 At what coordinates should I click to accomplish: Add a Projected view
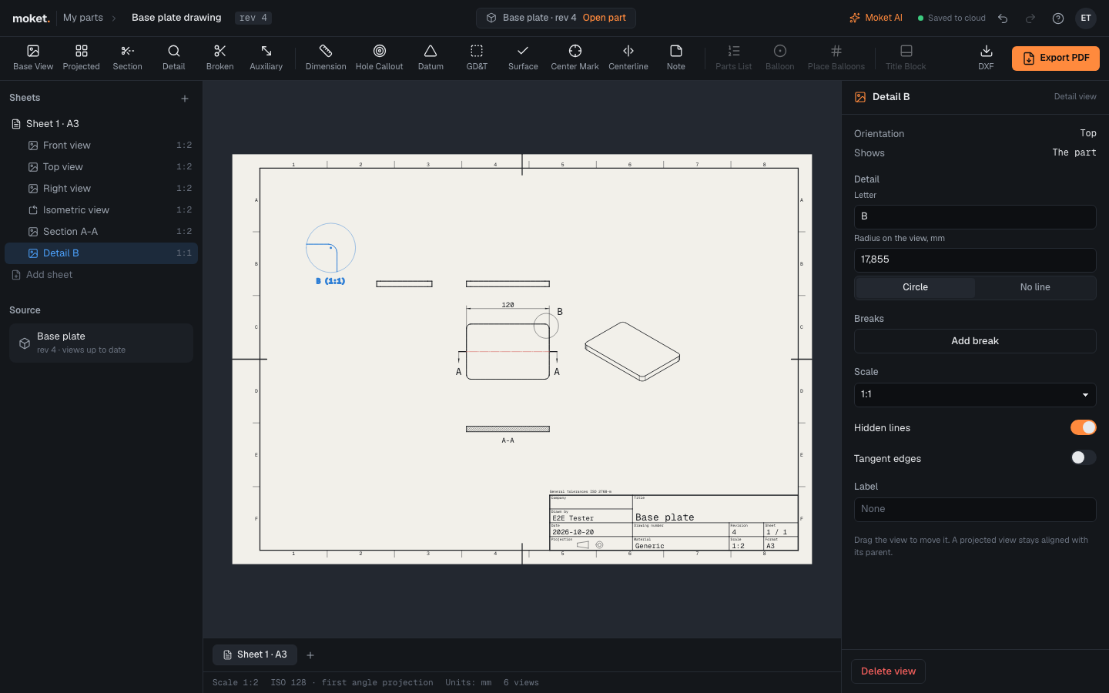(81, 58)
